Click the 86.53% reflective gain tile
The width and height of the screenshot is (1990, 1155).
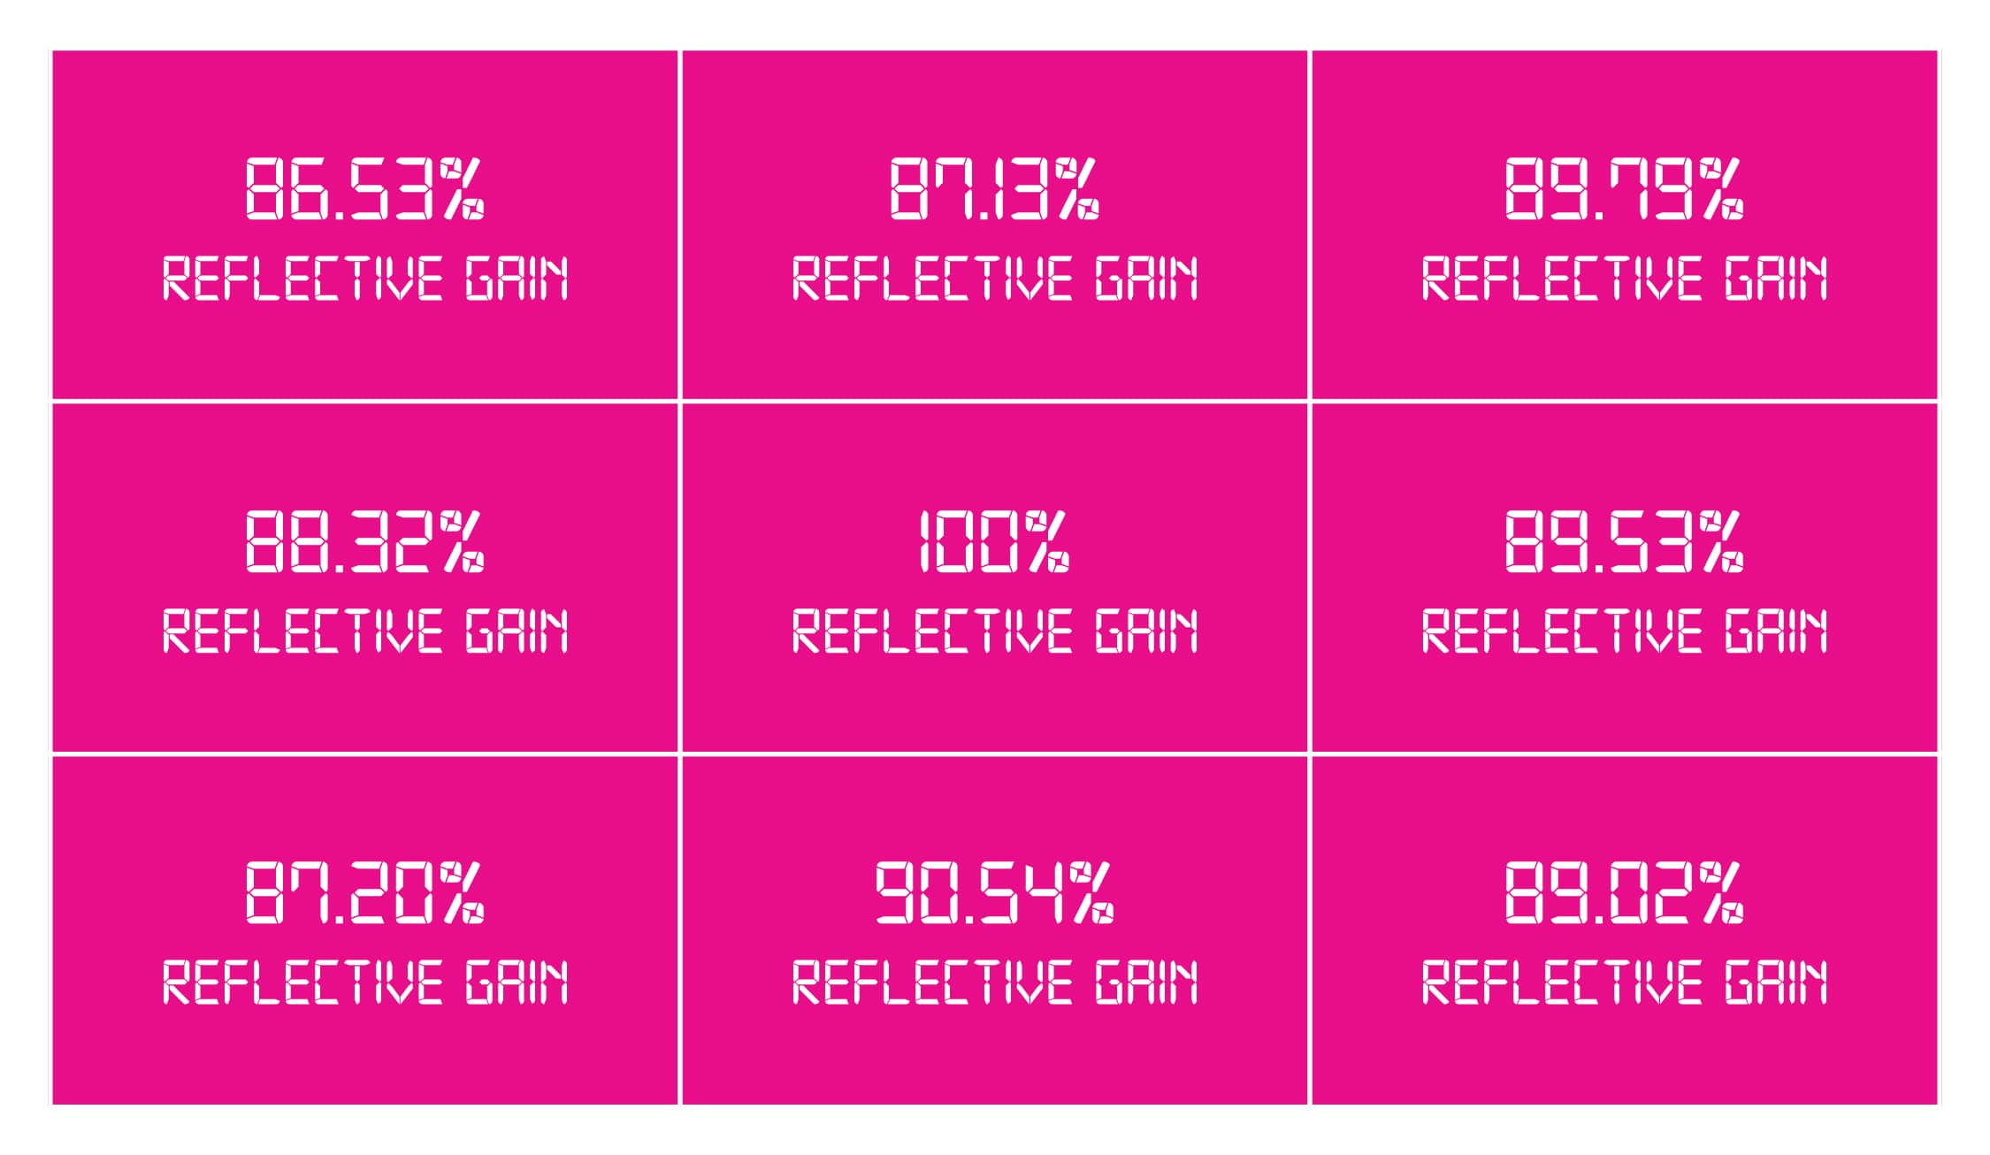[x=364, y=225]
